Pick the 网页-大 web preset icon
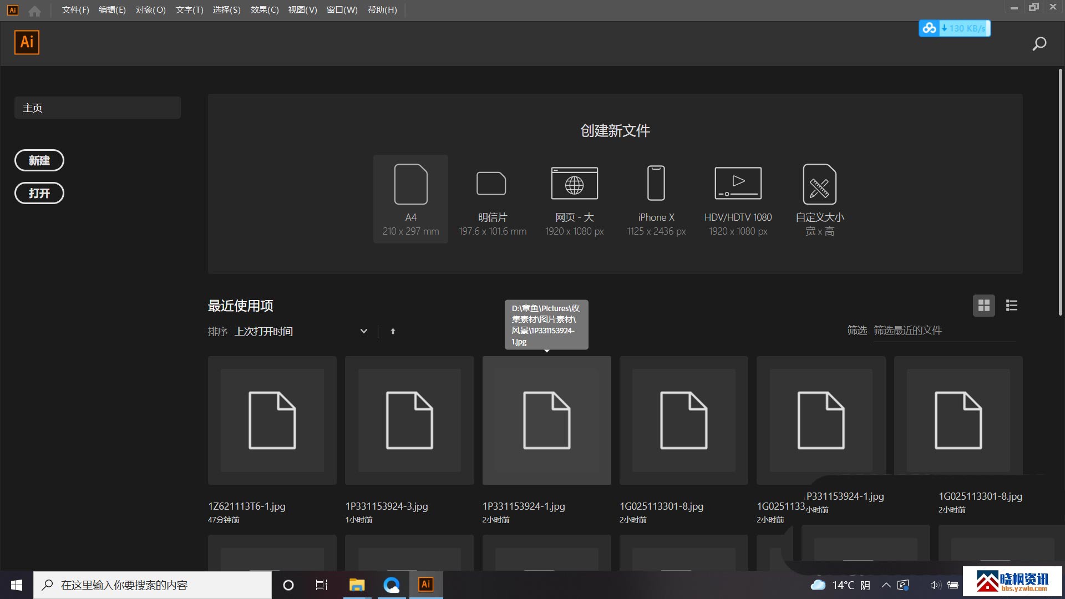Image resolution: width=1065 pixels, height=599 pixels. point(574,183)
